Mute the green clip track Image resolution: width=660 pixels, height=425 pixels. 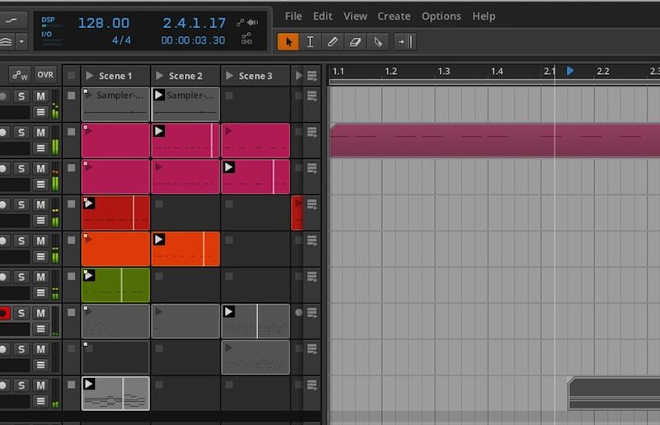click(40, 277)
